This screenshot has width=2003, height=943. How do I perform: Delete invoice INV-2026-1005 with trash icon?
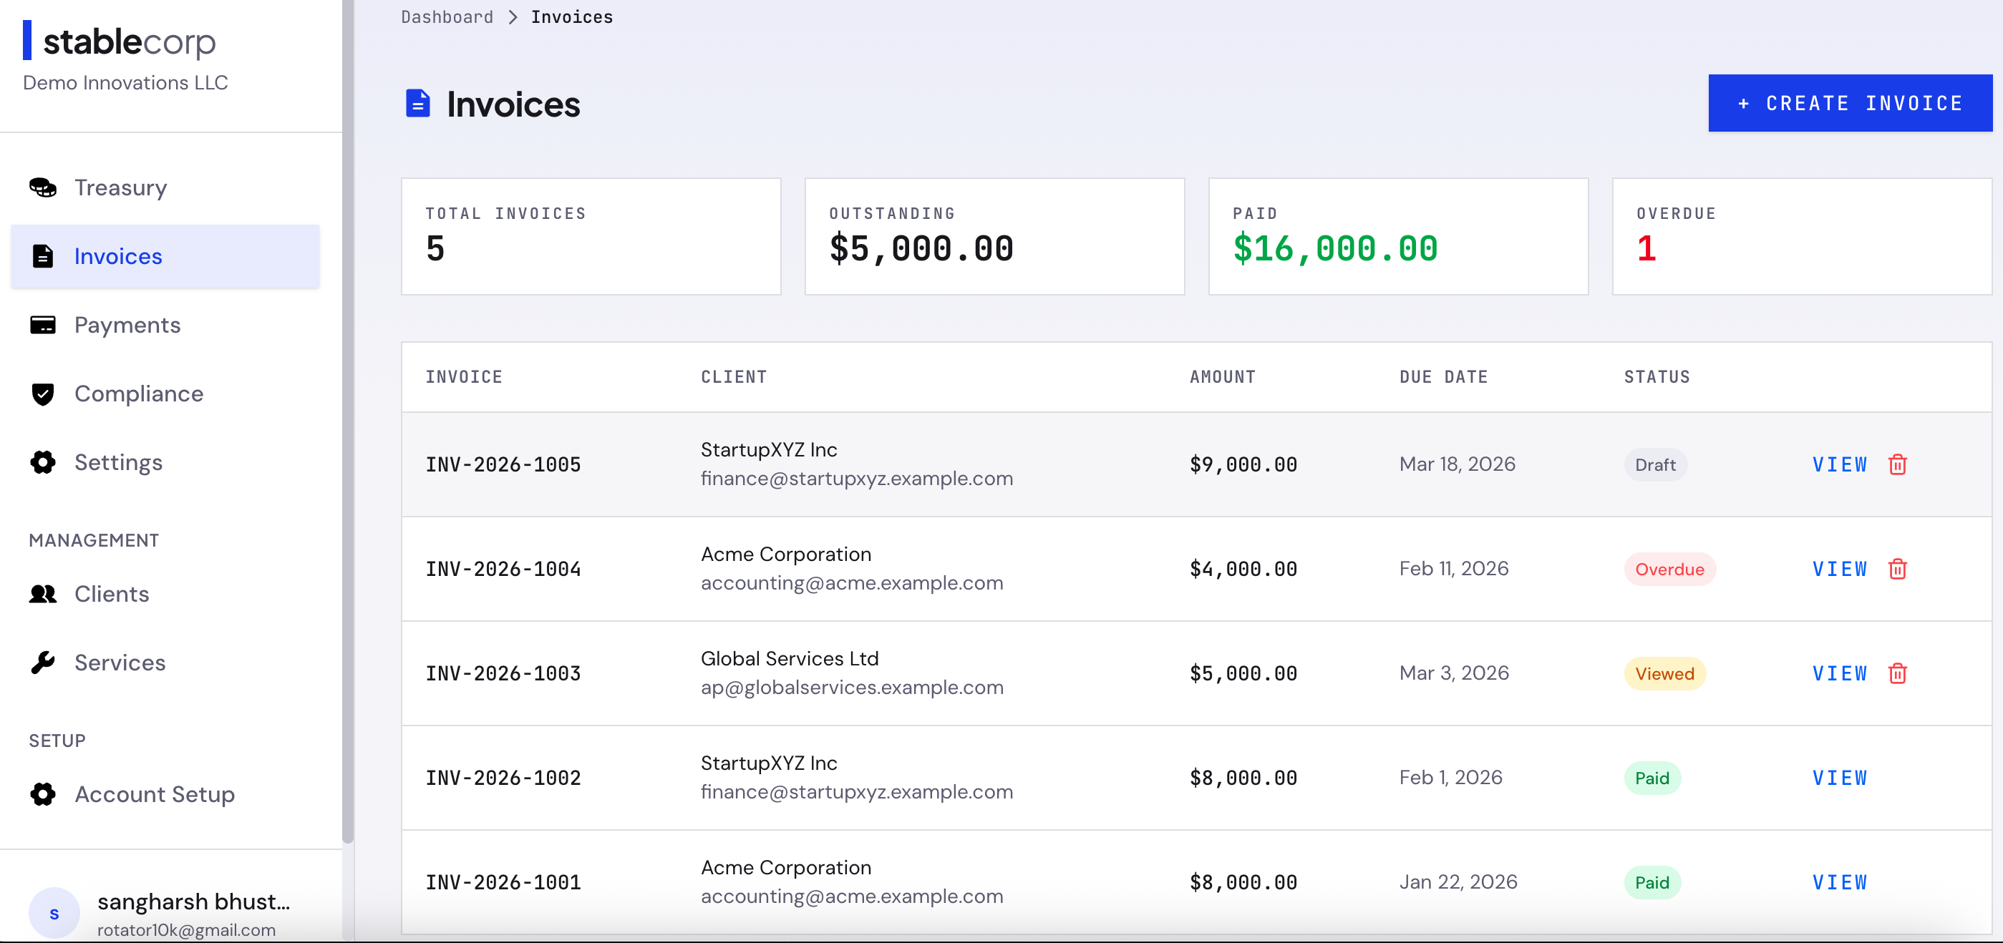(1898, 464)
